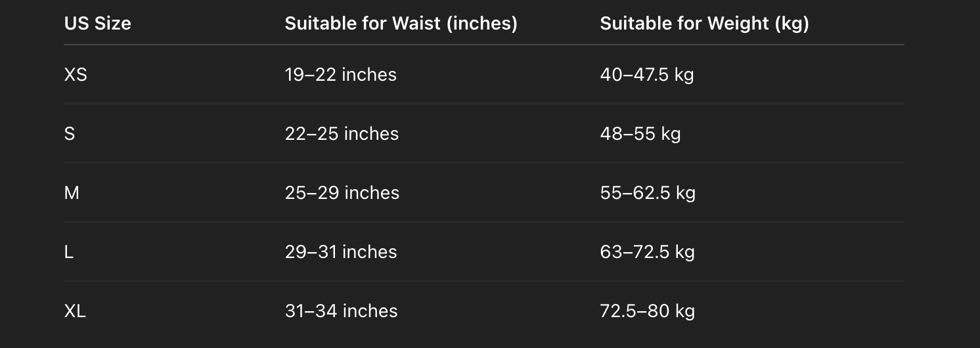Click the divider line between L and XL rows
Screen dimensions: 980x348
pos(483,281)
